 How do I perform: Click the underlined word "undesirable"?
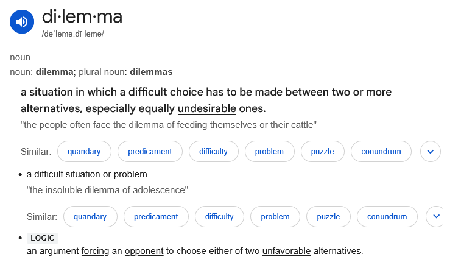coord(207,109)
